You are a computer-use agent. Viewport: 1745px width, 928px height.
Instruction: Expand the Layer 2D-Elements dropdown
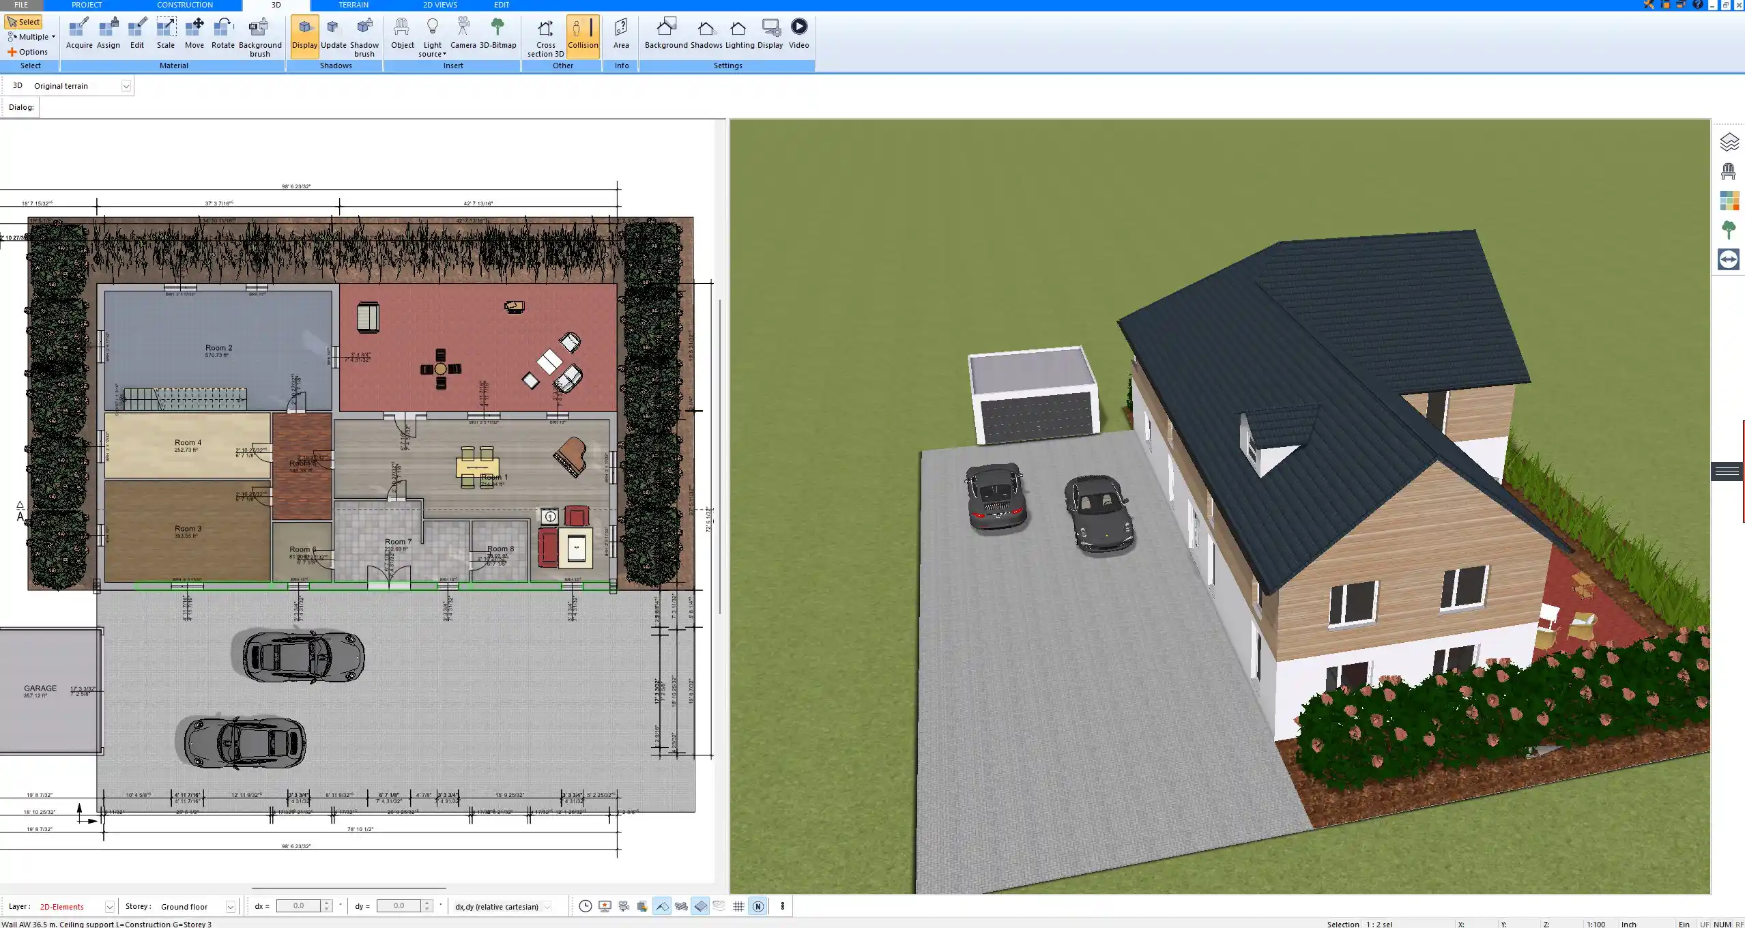[x=109, y=907]
